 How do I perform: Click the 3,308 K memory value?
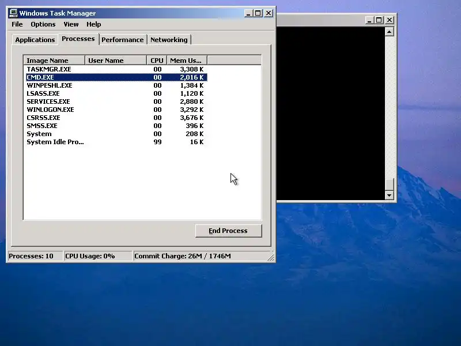tap(192, 69)
